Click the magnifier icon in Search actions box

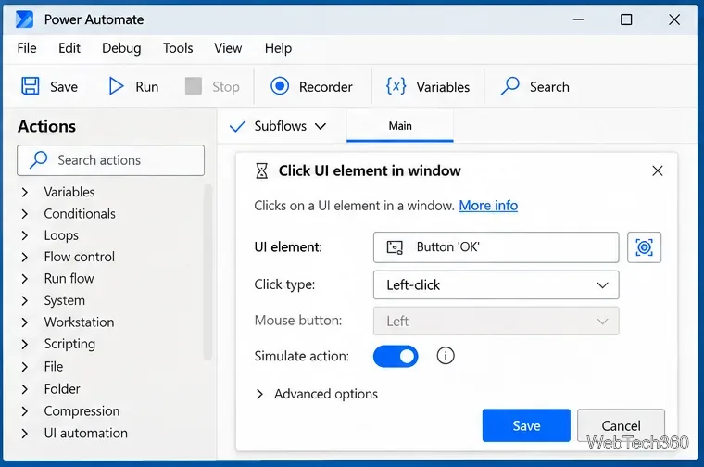[39, 160]
